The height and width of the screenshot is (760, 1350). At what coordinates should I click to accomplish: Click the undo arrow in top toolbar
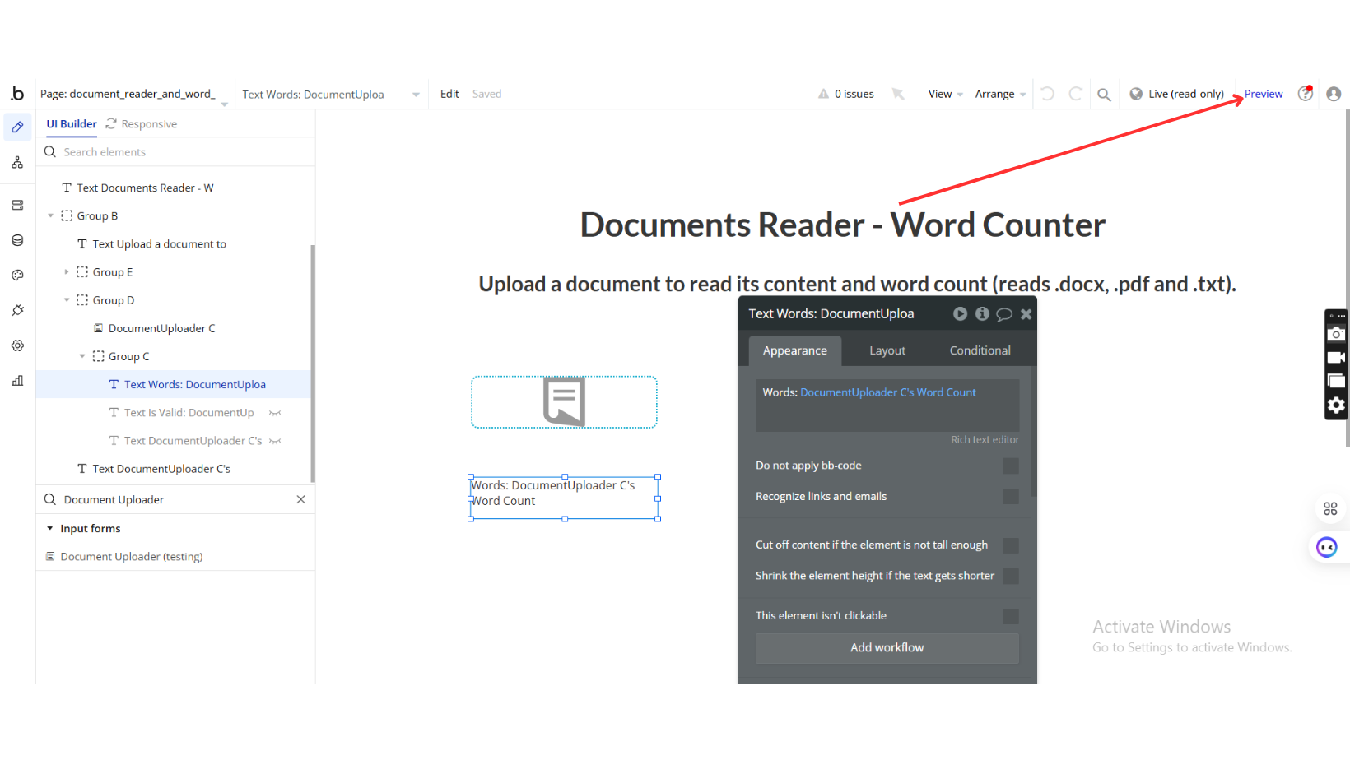[x=1047, y=94]
